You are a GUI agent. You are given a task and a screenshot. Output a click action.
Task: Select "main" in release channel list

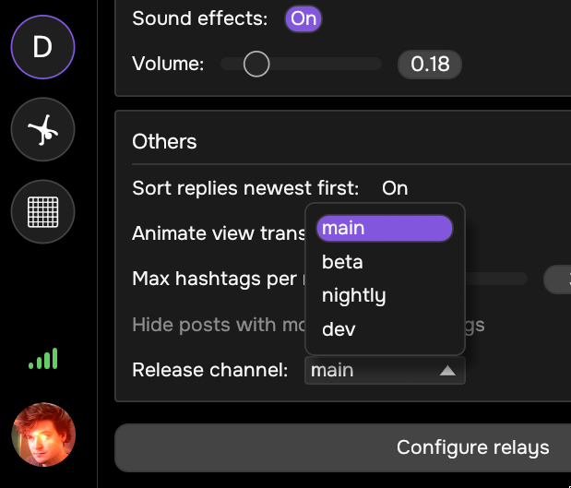point(384,228)
